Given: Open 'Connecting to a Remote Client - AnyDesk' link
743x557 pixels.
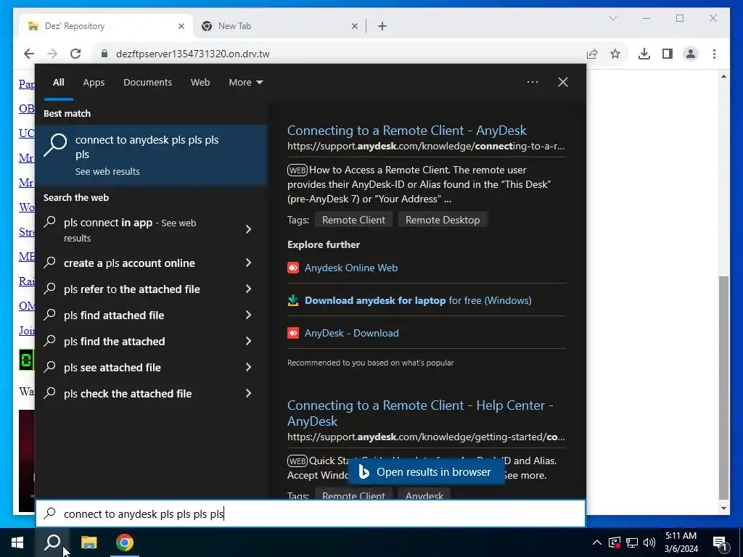Looking at the screenshot, I should (406, 131).
